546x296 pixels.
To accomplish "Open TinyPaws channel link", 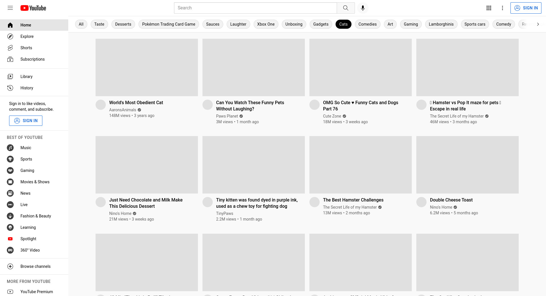I will (x=225, y=213).
